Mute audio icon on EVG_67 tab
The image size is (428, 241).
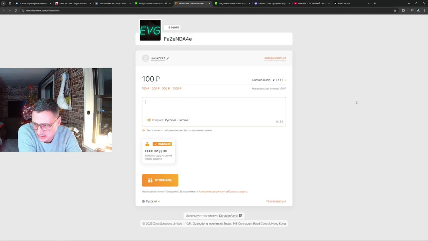tap(166, 3)
